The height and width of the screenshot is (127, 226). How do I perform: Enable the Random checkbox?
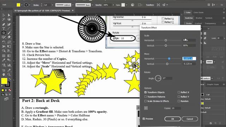click(x=179, y=101)
